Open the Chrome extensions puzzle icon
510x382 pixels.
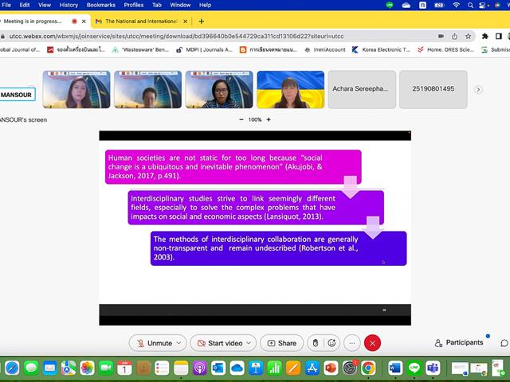[485, 36]
